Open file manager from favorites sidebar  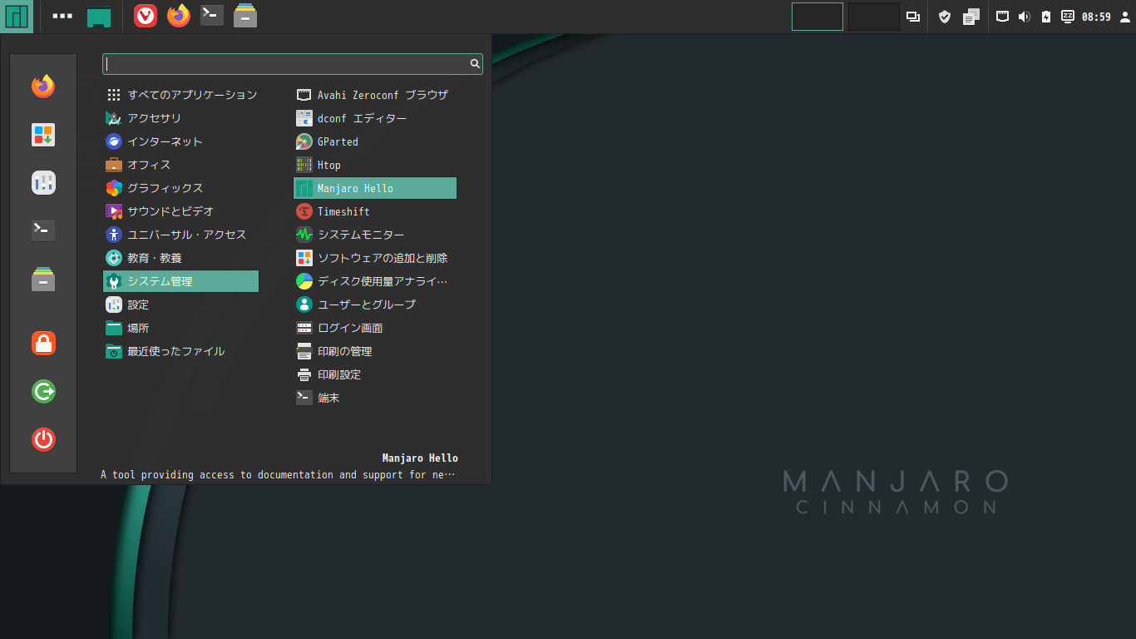(x=43, y=280)
